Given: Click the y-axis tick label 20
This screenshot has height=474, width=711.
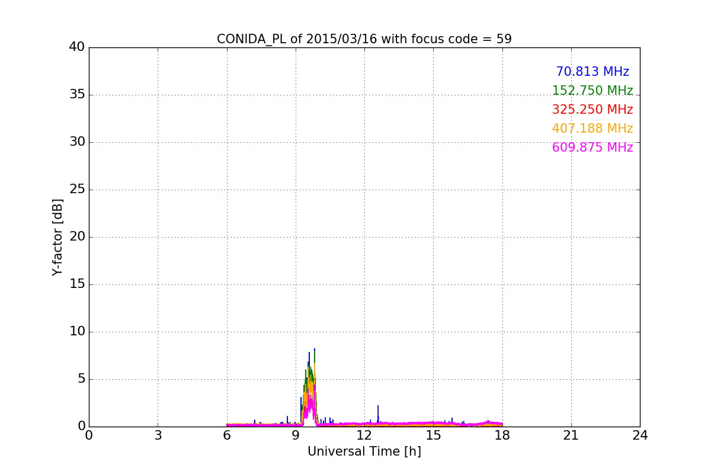Looking at the screenshot, I should point(77,237).
